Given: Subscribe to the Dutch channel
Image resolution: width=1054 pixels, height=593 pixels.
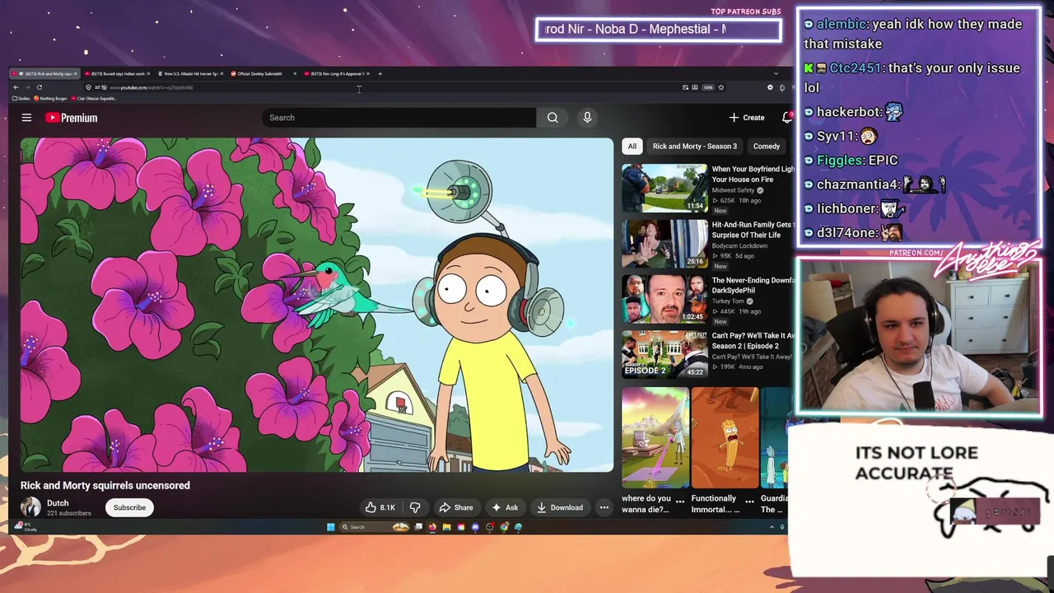Looking at the screenshot, I should point(129,507).
